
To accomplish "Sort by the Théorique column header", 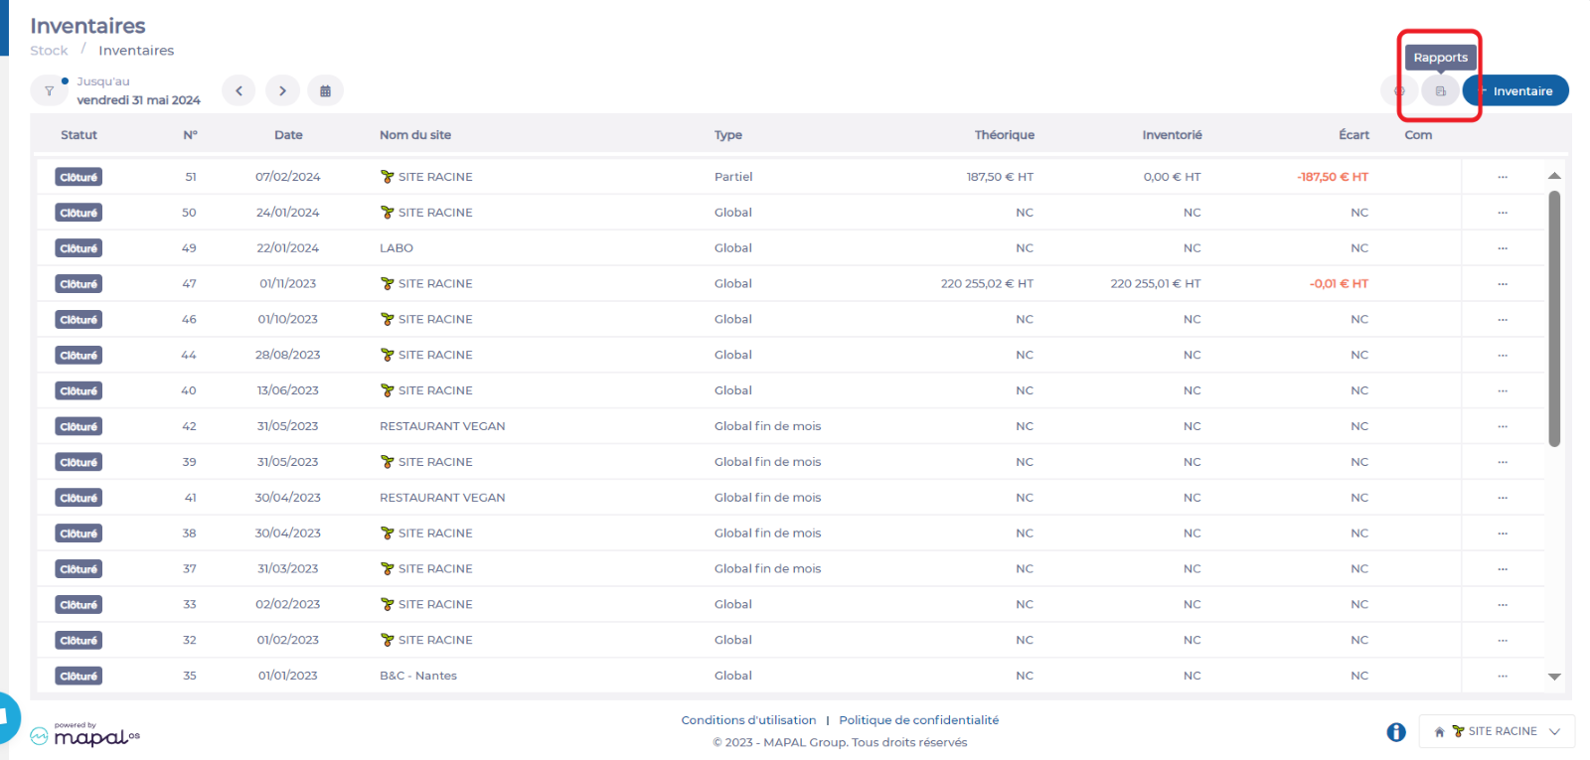I will (1004, 135).
